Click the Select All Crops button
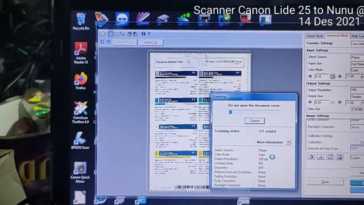Viewport: 364px width, 205px height. coord(125,42)
